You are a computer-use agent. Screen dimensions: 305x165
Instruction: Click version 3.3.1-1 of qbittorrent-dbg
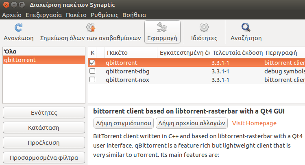(x=220, y=71)
